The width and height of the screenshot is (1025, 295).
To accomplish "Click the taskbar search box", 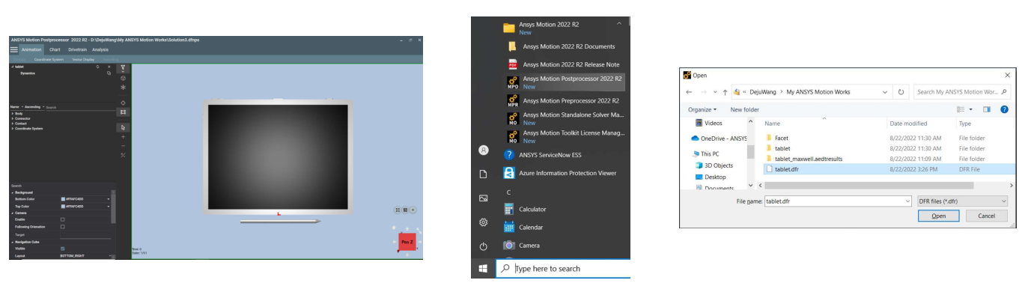I will click(563, 268).
